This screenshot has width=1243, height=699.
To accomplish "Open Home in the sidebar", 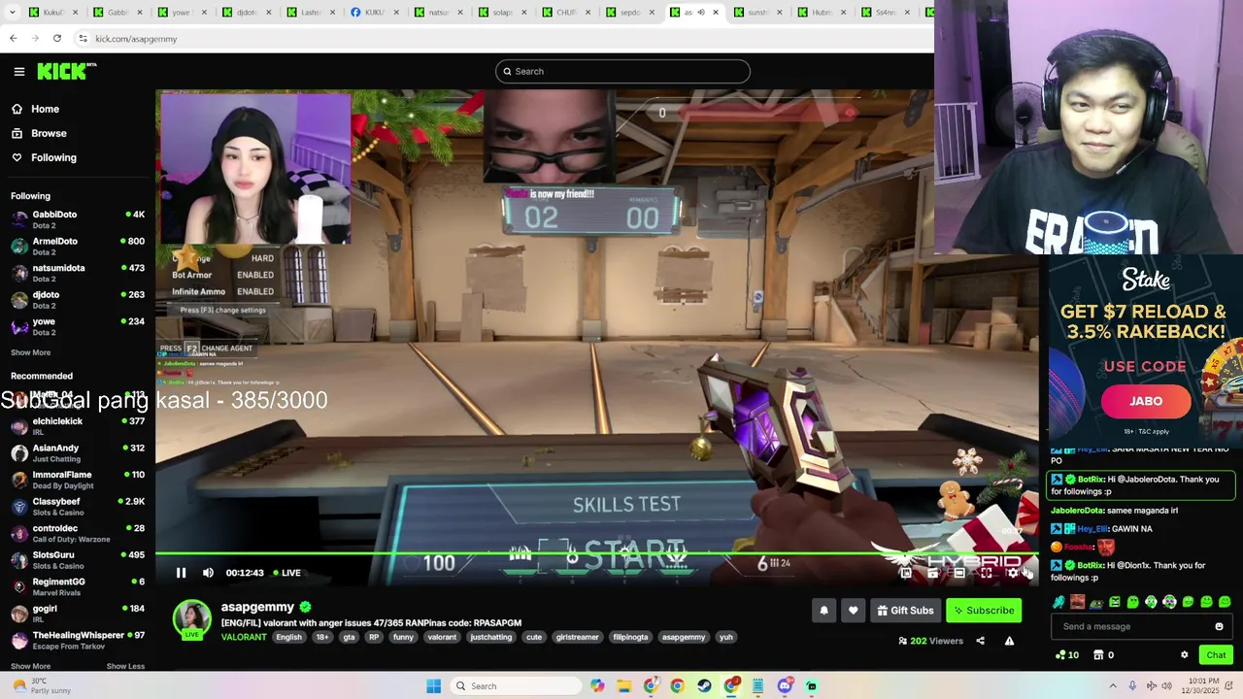I will point(45,109).
